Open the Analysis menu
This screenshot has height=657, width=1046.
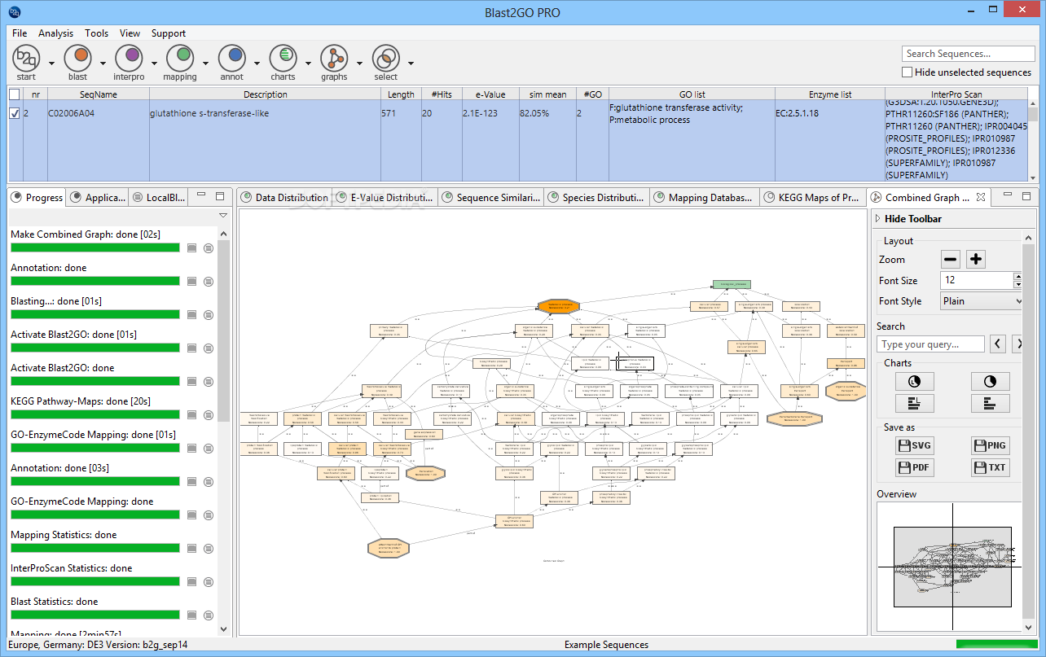pos(55,33)
